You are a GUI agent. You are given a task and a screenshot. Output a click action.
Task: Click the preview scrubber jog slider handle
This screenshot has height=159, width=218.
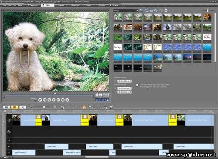(x=55, y=94)
